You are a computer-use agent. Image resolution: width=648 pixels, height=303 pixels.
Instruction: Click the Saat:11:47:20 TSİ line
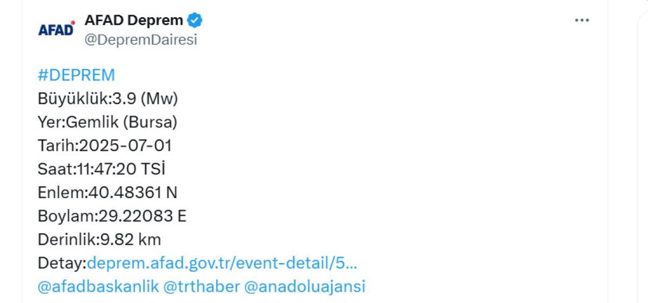[101, 170]
